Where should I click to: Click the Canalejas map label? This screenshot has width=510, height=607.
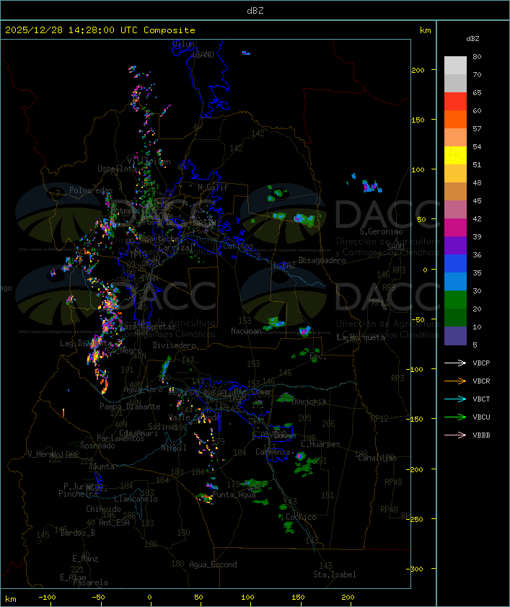(377, 458)
